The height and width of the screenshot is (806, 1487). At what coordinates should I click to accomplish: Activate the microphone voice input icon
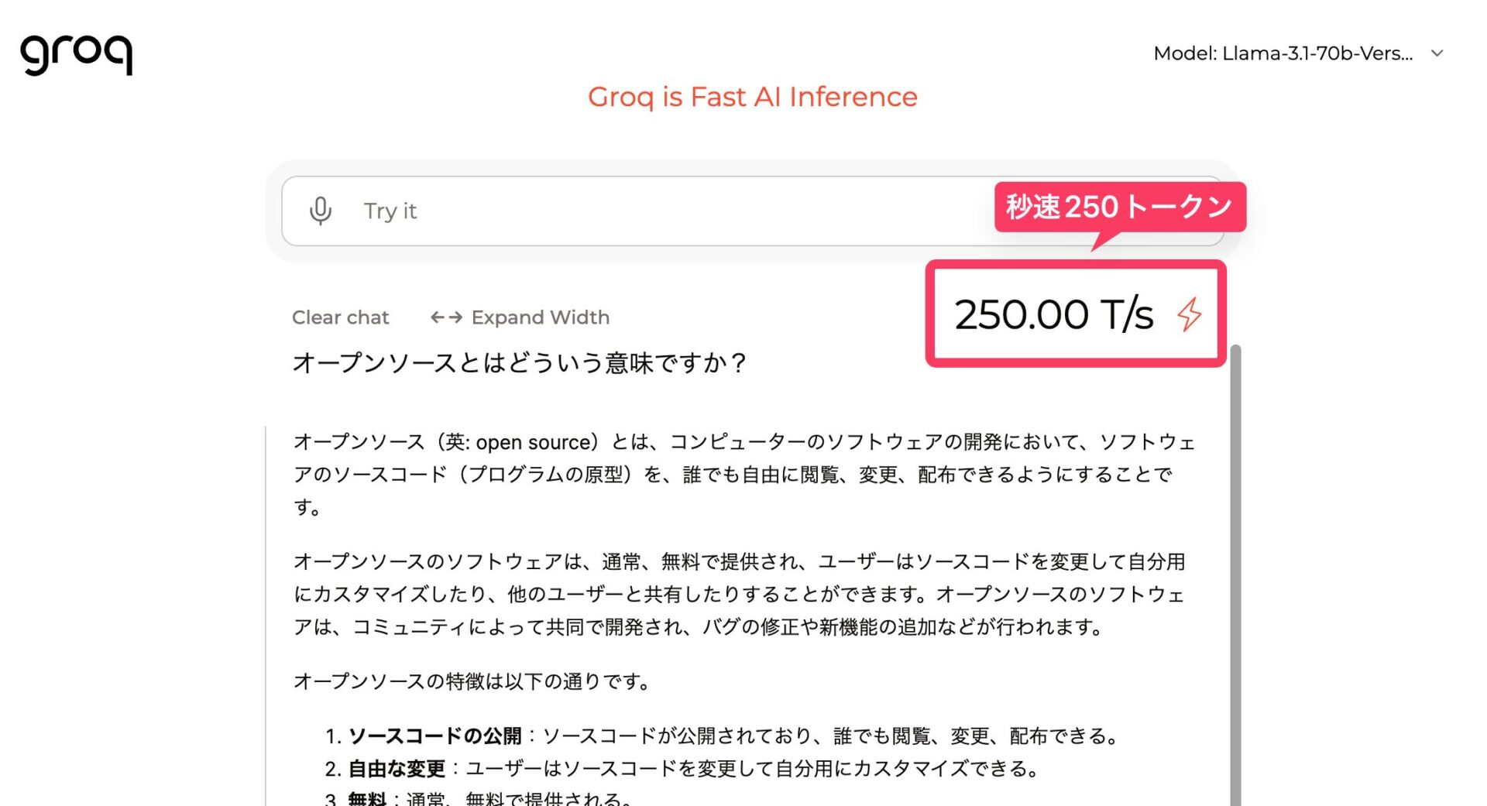click(x=321, y=211)
